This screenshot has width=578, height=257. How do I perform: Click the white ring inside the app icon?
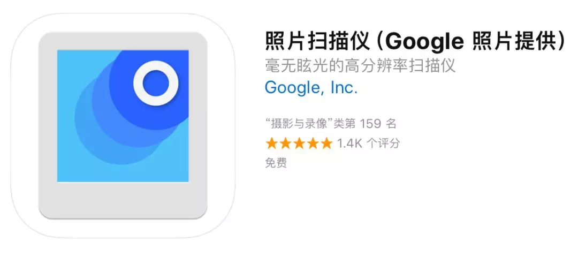pos(156,84)
